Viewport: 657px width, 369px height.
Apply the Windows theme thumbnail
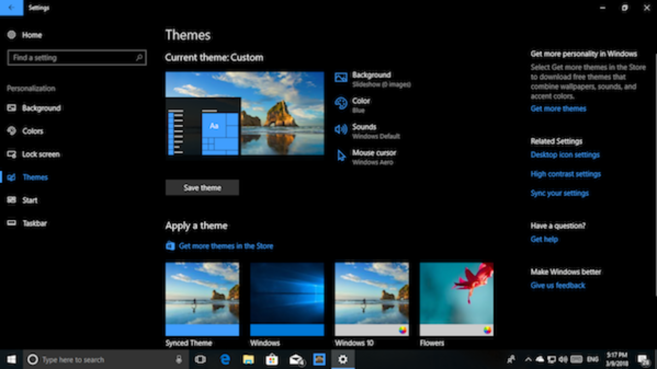click(287, 298)
